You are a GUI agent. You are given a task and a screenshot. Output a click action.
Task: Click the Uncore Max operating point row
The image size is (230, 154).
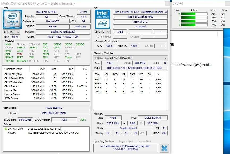tap(46, 90)
